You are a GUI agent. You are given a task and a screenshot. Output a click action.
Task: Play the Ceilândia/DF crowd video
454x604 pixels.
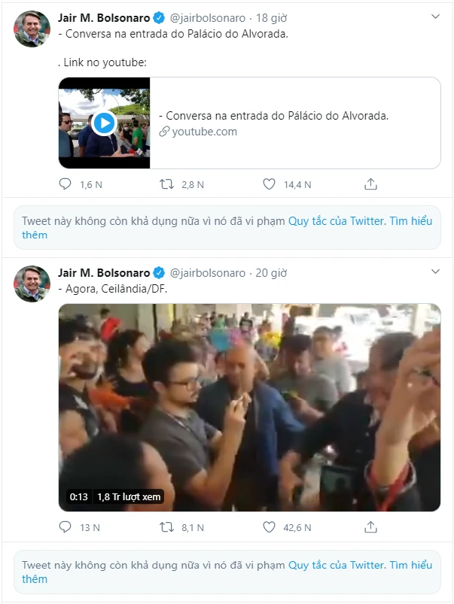[249, 407]
